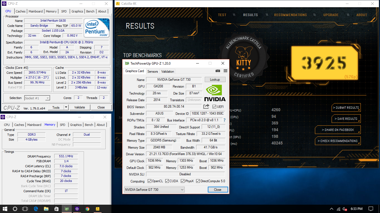This screenshot has width=380, height=213.
Task: Click the GPU-Z title bar app icon
Action: click(x=127, y=63)
